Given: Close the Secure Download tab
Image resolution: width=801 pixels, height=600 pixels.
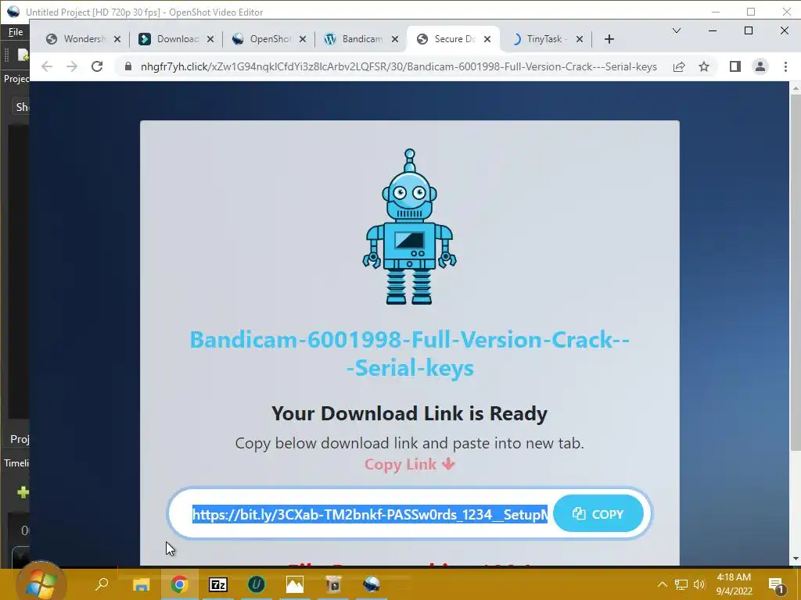Looking at the screenshot, I should [x=487, y=39].
